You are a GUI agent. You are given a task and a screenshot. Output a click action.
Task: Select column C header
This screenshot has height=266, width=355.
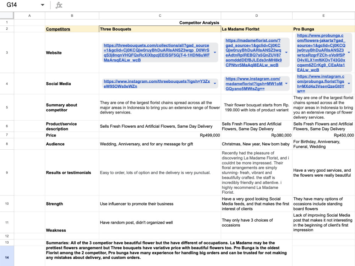160,16
